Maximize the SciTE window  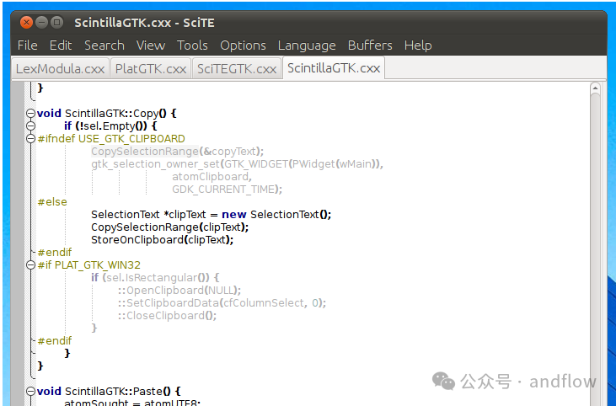point(57,23)
